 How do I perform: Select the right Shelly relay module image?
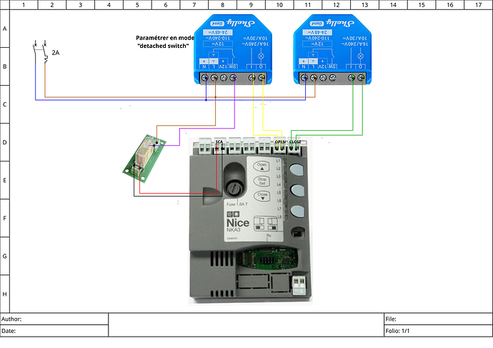pos(332,49)
